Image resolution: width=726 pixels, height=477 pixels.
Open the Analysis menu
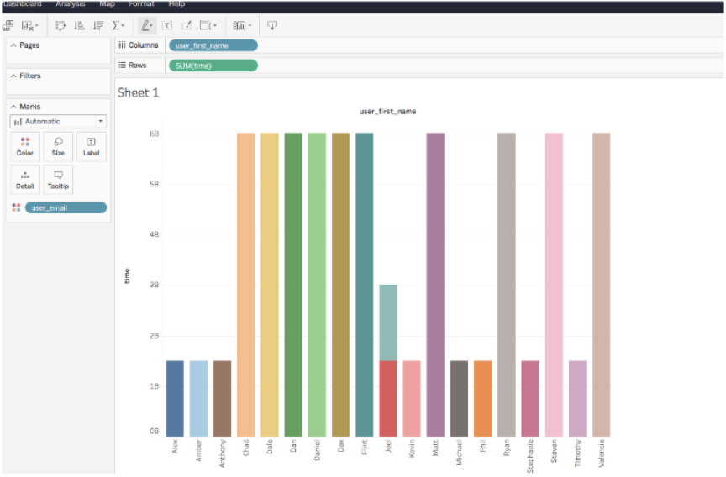tap(71, 4)
